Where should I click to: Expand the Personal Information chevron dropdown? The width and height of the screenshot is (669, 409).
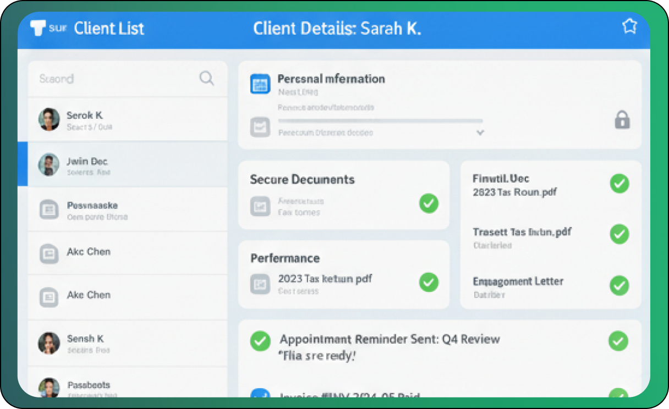pos(480,132)
